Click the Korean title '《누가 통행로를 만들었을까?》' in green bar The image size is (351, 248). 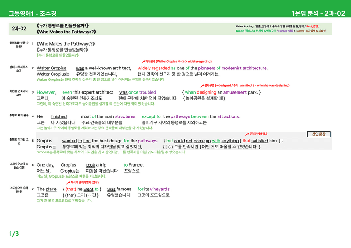[63, 26]
